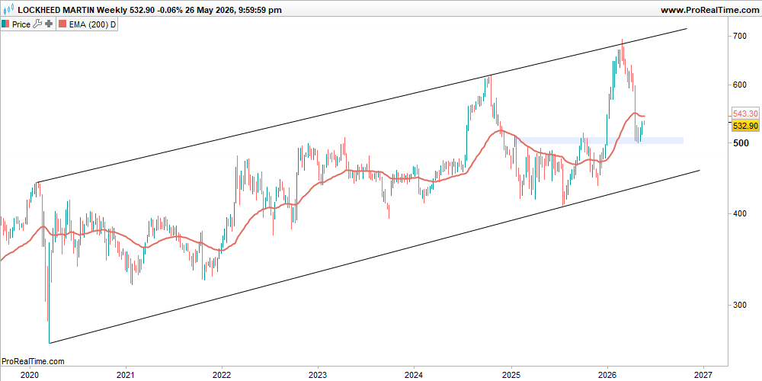Click the red EMA (200) color swatch
The image size is (762, 381).
tap(62, 24)
